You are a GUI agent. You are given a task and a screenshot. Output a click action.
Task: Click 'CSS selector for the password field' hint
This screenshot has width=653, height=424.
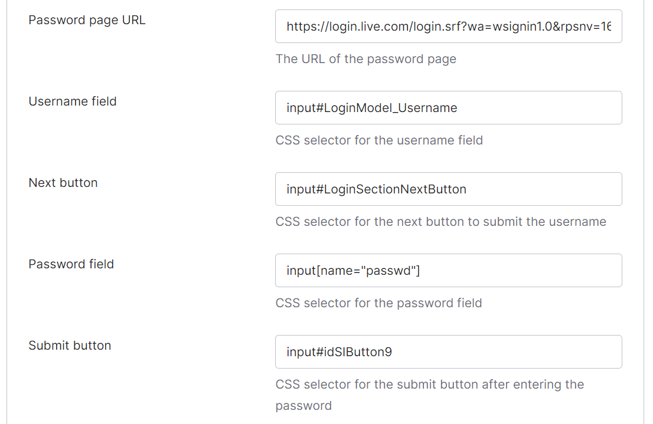(x=378, y=303)
